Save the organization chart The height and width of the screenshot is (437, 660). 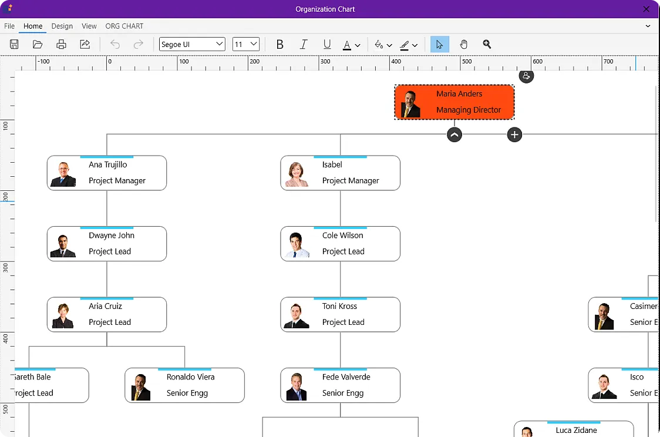[13, 44]
